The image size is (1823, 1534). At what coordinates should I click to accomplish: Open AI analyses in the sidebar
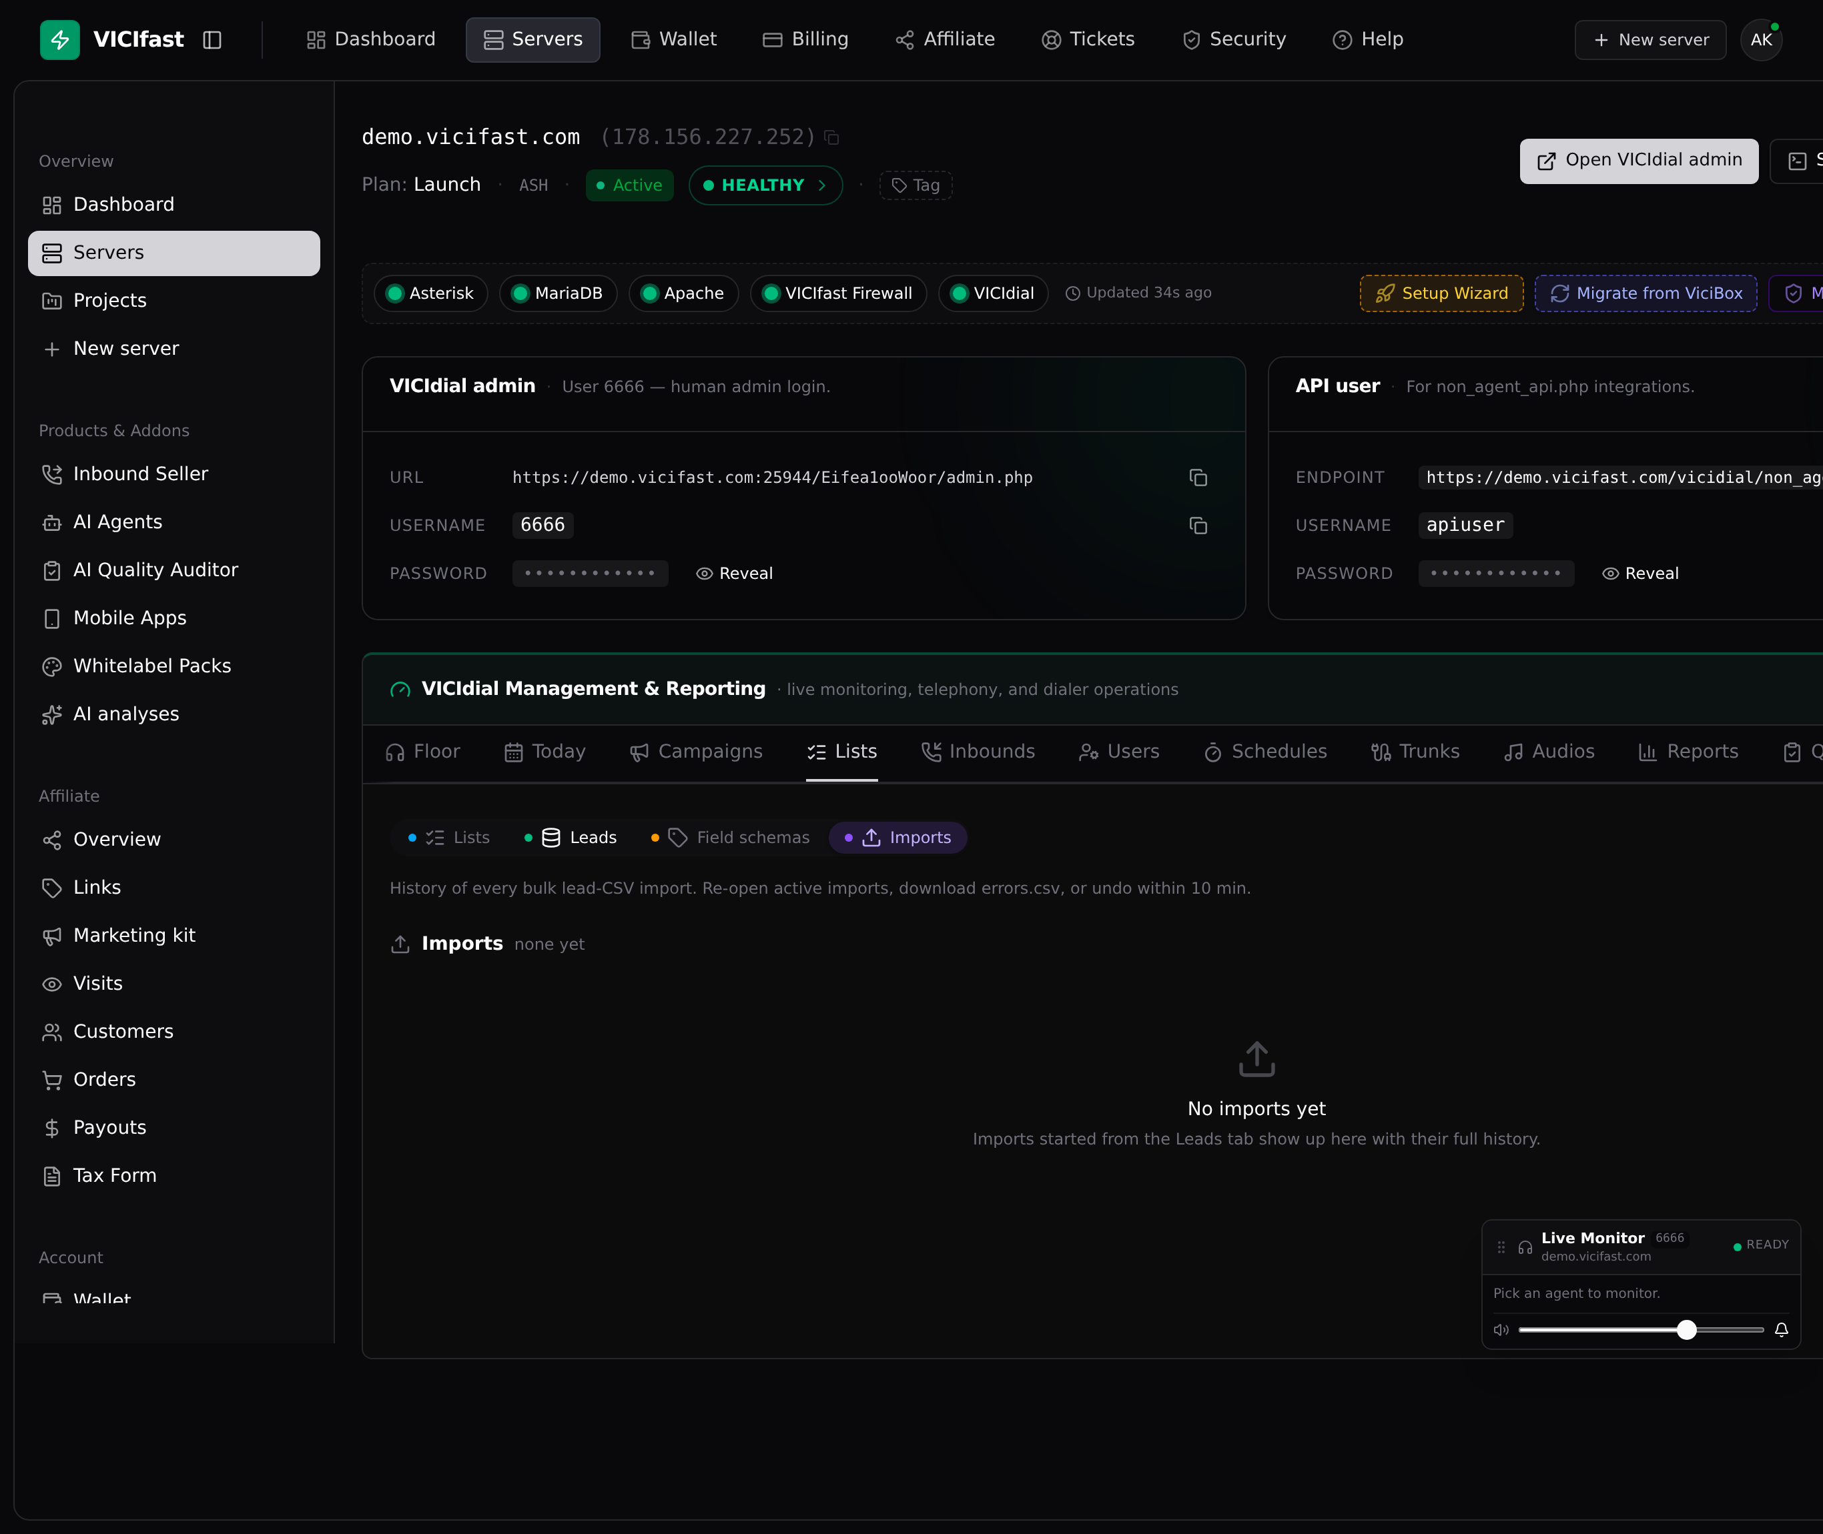pos(174,715)
